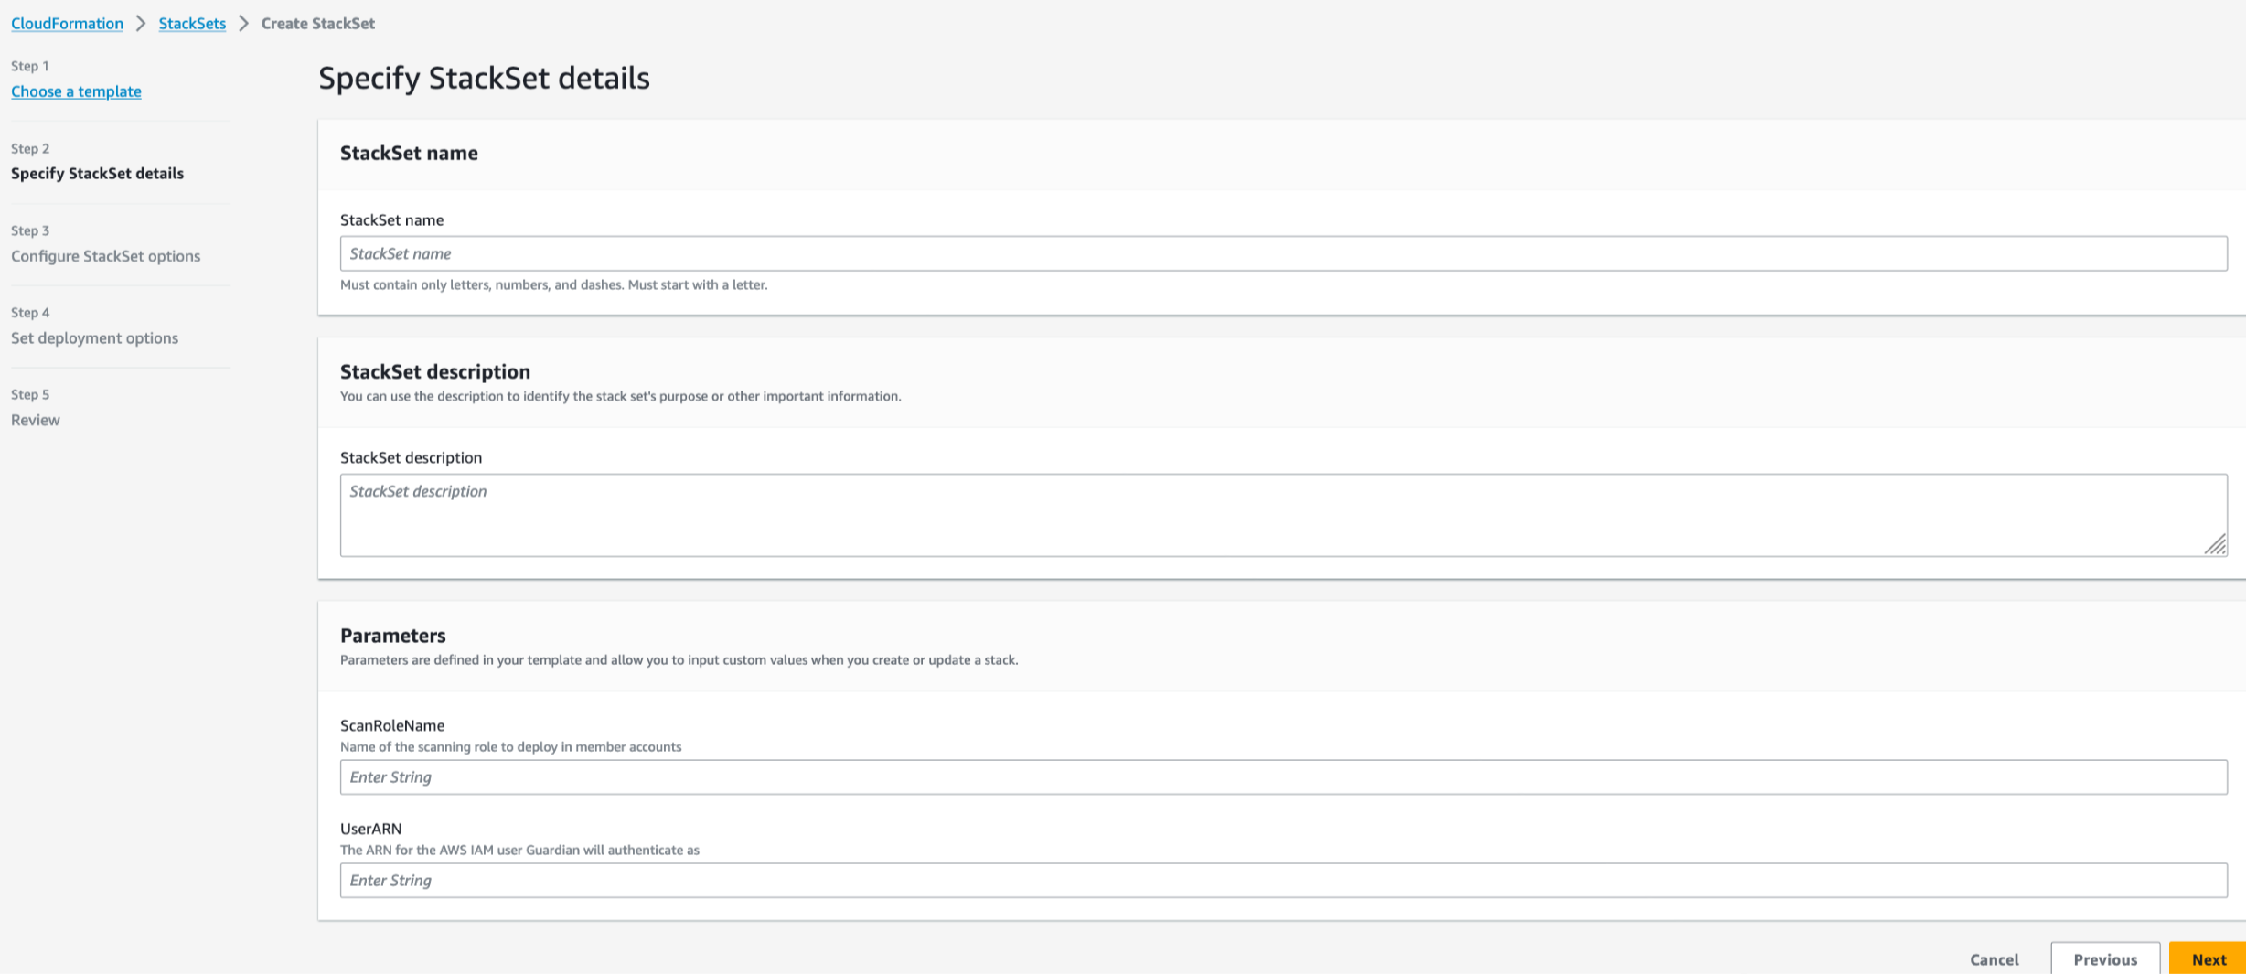
Task: Click the chevron separator after CloudFormation
Action: [x=141, y=24]
